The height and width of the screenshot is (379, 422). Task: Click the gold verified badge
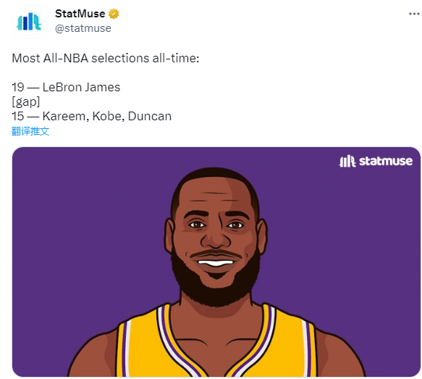pyautogui.click(x=114, y=14)
